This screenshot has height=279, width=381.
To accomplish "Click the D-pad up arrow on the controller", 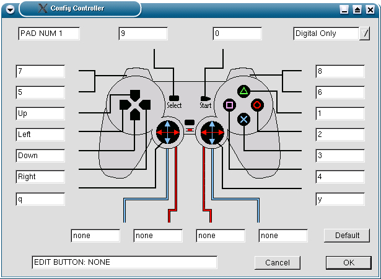I will coord(135,95).
